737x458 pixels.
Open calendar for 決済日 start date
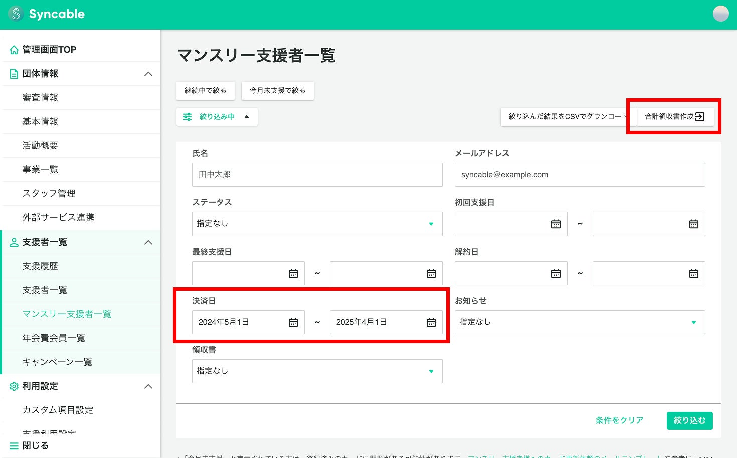293,322
